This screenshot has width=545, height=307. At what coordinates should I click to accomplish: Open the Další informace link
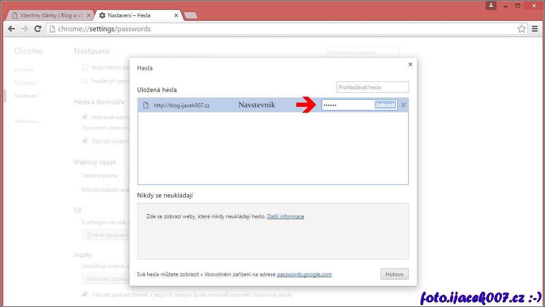pos(285,216)
